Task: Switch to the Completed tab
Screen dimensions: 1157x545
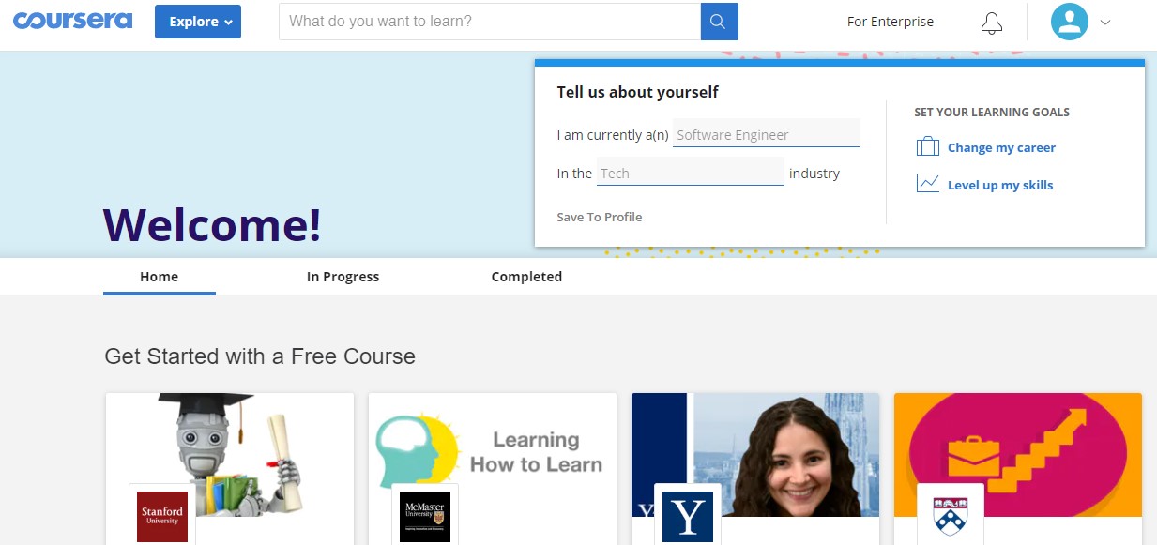Action: coord(526,277)
